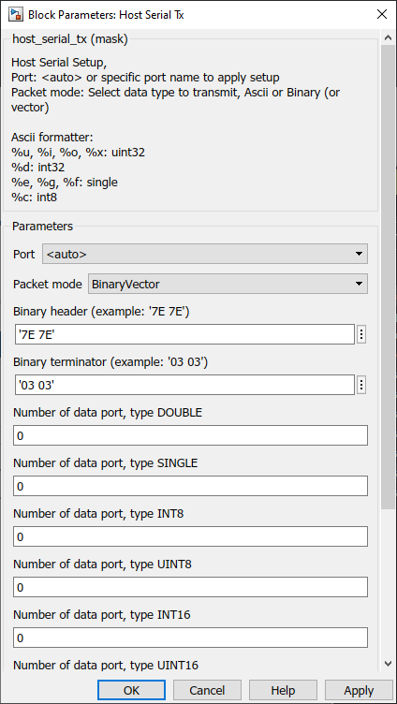This screenshot has height=704, width=397.
Task: Click the Simulink block icon in title bar
Action: [x=16, y=14]
